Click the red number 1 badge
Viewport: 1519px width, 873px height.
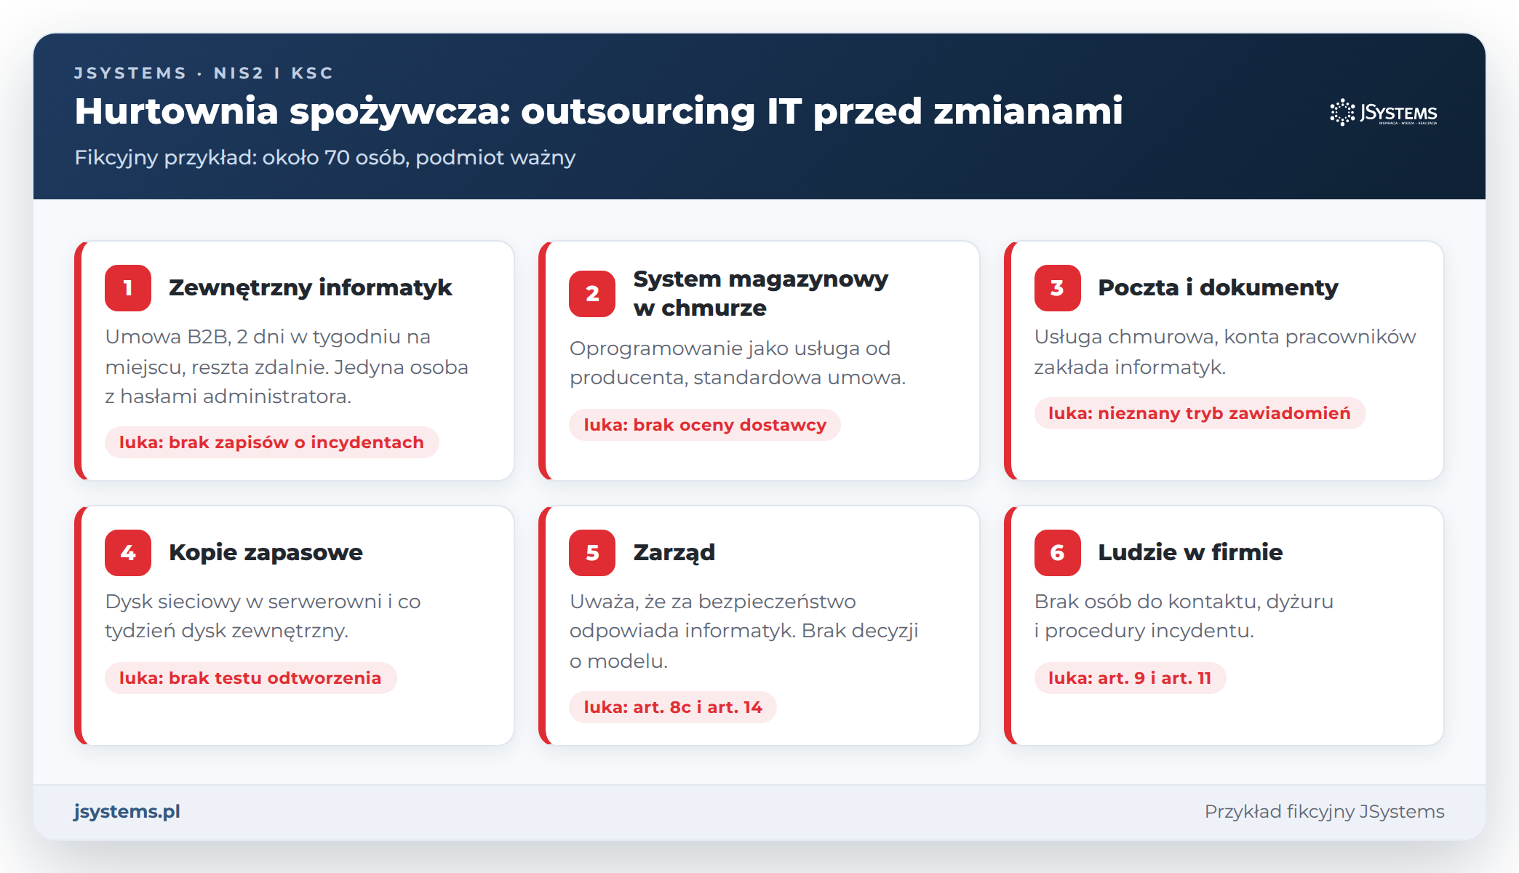point(128,288)
